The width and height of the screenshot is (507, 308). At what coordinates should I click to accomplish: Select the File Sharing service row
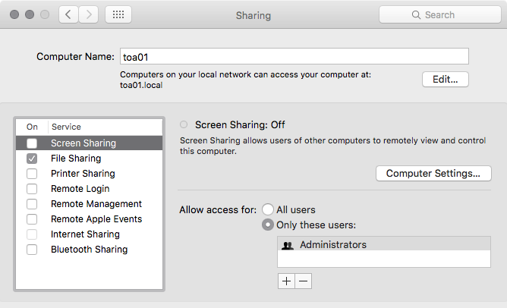click(x=90, y=159)
